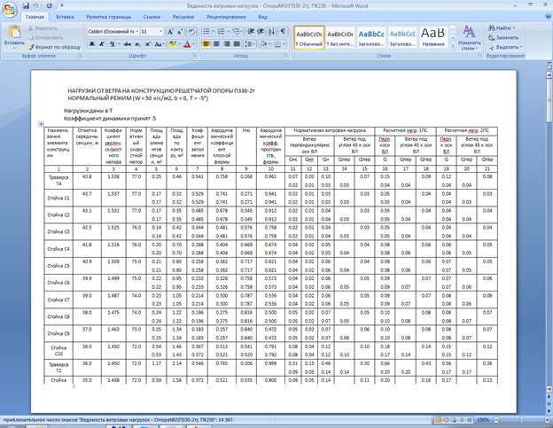Image resolution: width=553 pixels, height=428 pixels.
Task: Toggle show paragraph marks (¶)
Action: click(x=283, y=32)
